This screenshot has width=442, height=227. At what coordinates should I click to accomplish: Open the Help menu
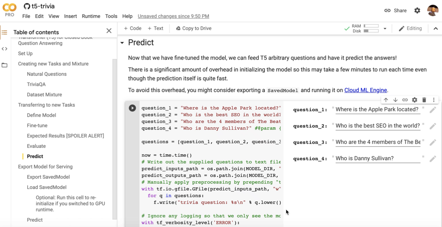(127, 16)
